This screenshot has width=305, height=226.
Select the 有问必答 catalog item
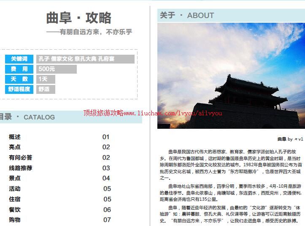tap(20, 157)
